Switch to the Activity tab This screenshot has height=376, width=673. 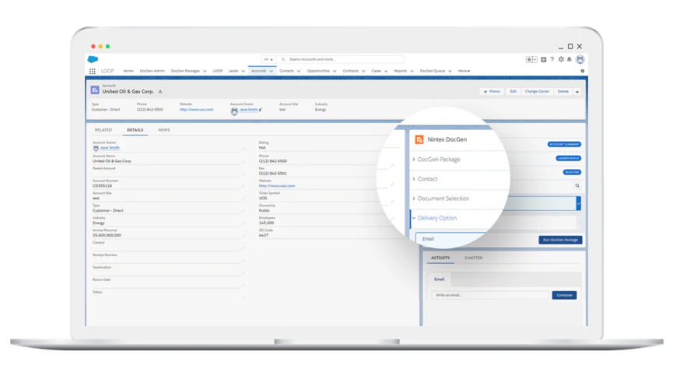point(440,258)
